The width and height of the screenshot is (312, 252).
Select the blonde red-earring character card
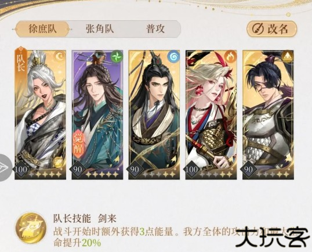click(211, 115)
